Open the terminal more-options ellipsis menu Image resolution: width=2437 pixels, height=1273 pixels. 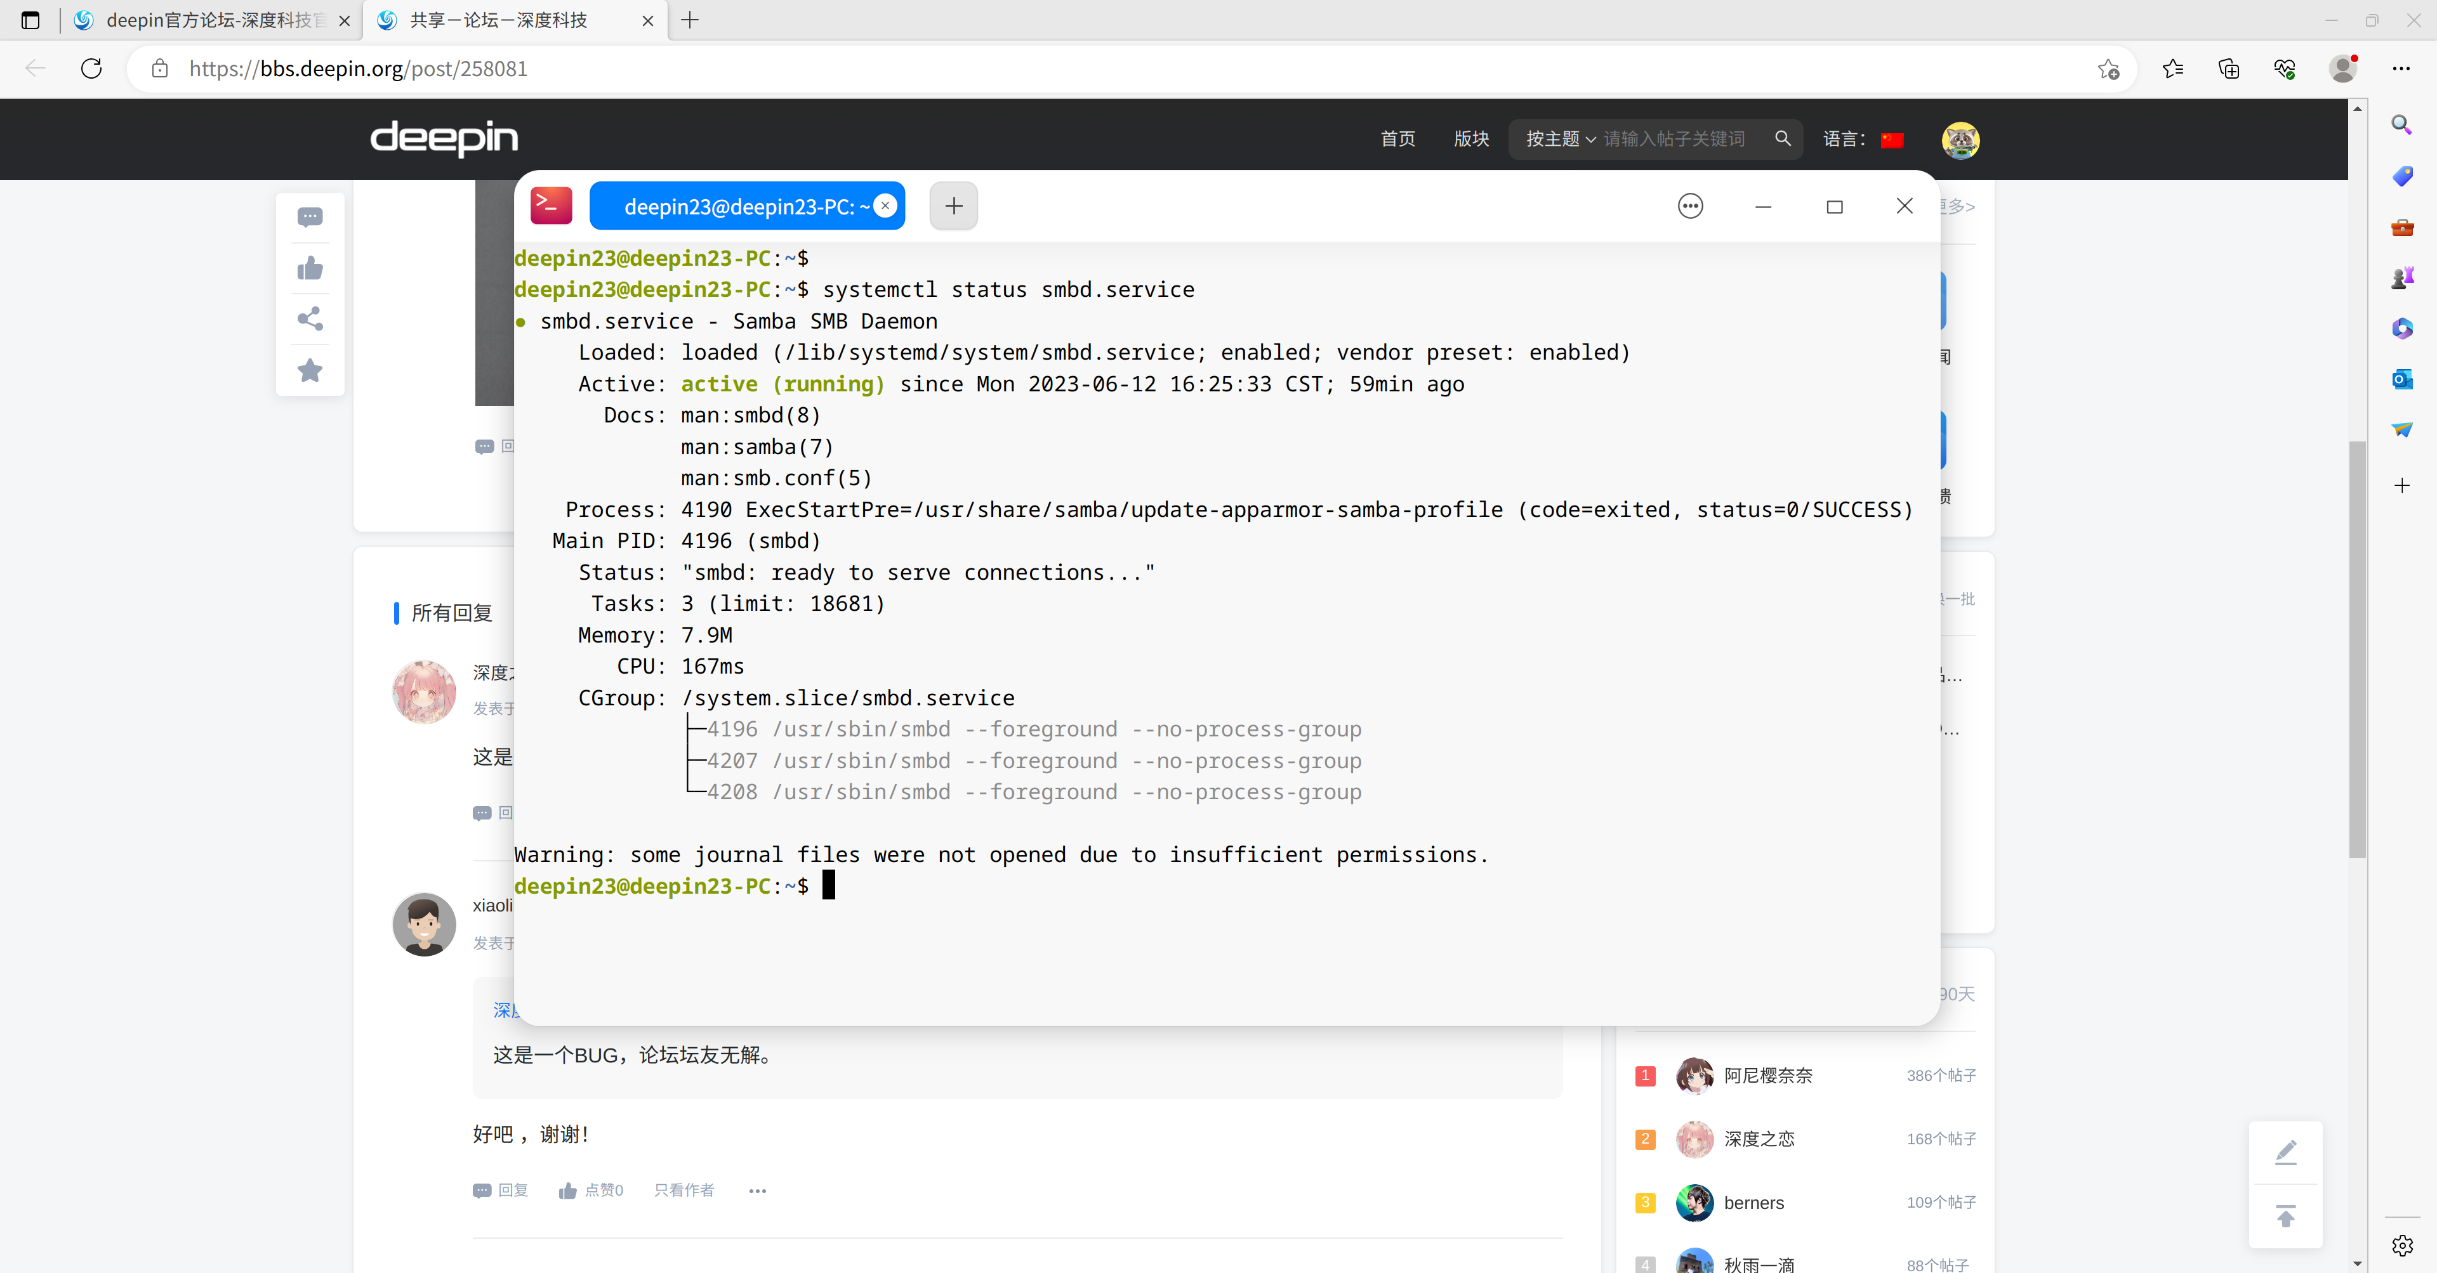1689,206
